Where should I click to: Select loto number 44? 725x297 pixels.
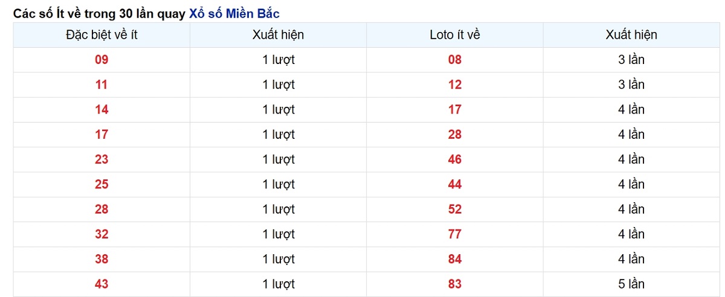point(455,184)
